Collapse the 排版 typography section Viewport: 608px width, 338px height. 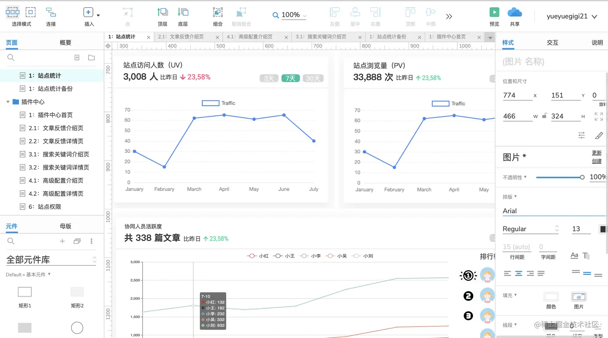[x=516, y=196]
